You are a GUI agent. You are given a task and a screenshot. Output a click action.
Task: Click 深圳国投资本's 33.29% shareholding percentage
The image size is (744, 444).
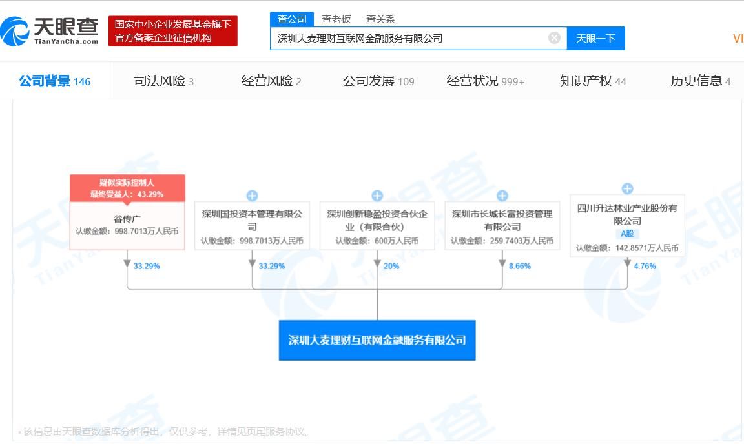click(x=272, y=266)
